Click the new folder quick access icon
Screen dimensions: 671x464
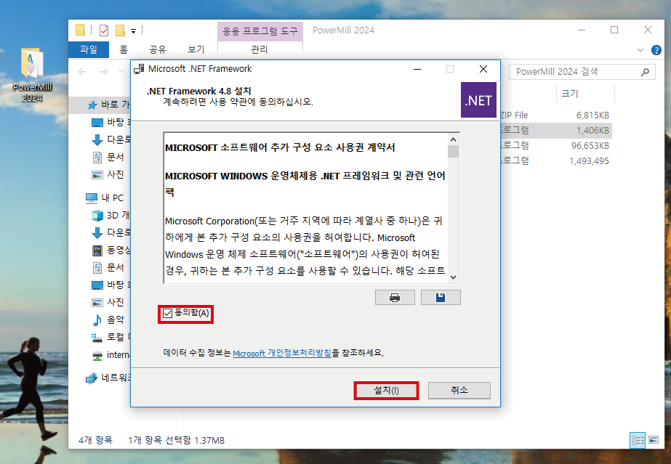click(120, 30)
